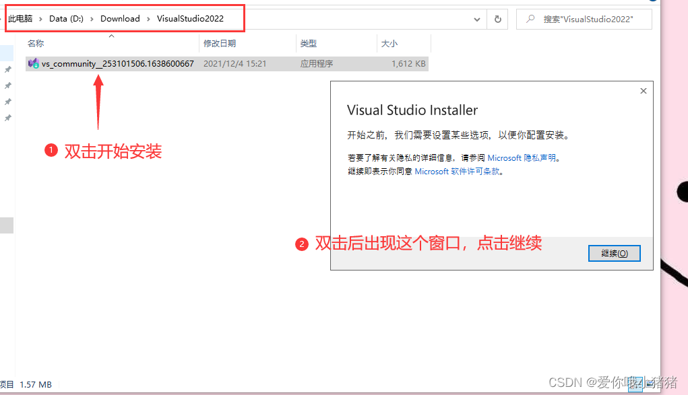Click the vs_community installer file icon
The width and height of the screenshot is (688, 395).
[x=33, y=64]
